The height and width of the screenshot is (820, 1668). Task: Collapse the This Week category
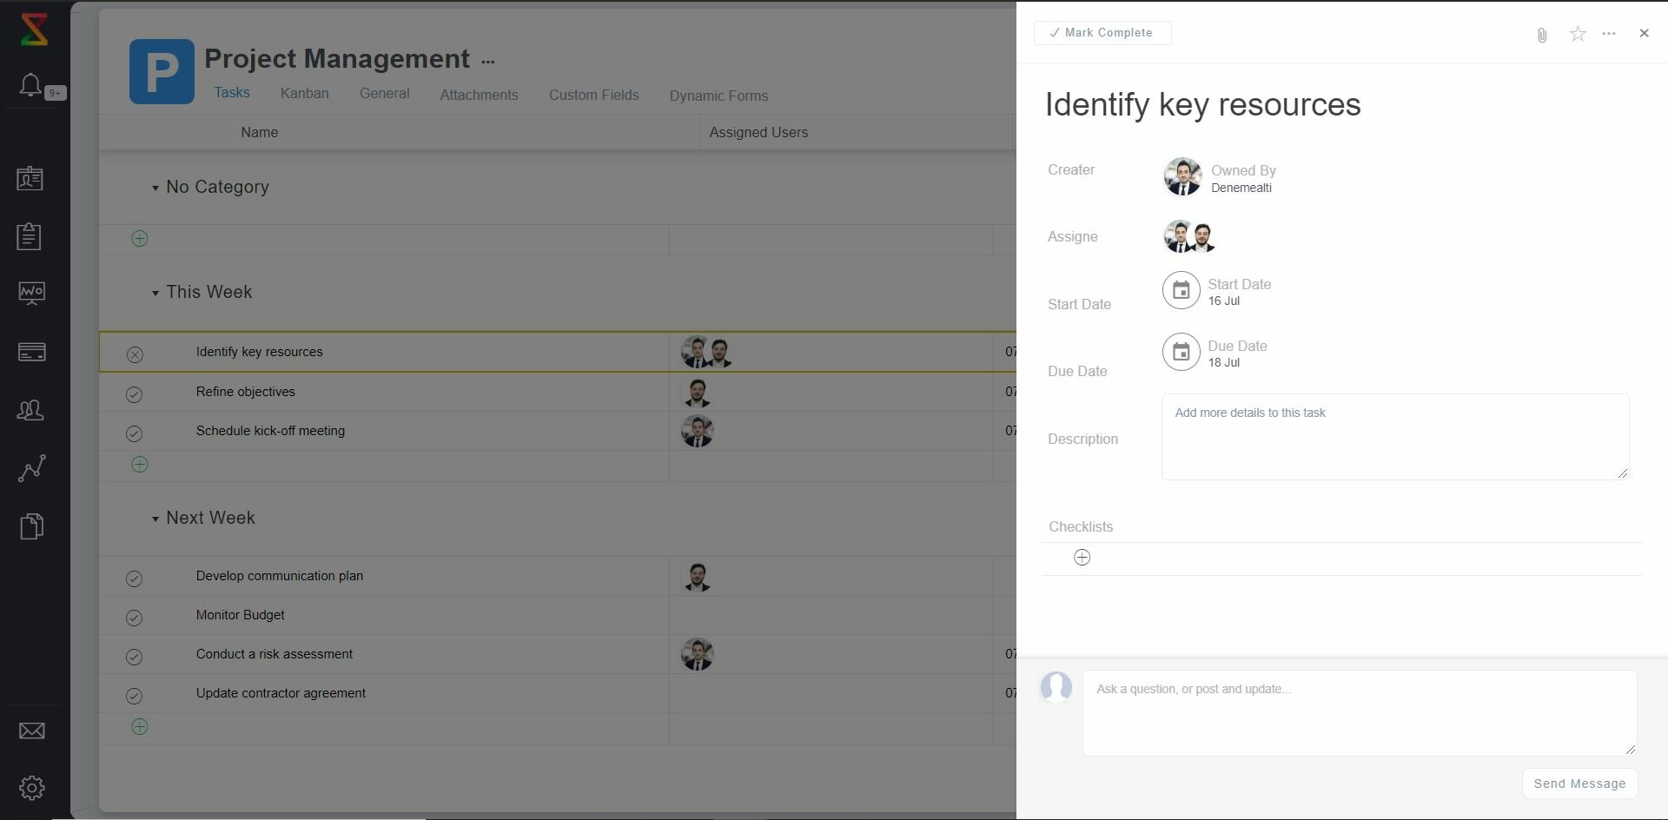tap(156, 293)
